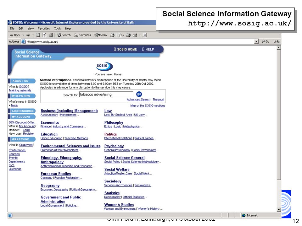Click the Edit page toolbar icon
The height and width of the screenshot is (226, 302).
pyautogui.click(x=135, y=35)
